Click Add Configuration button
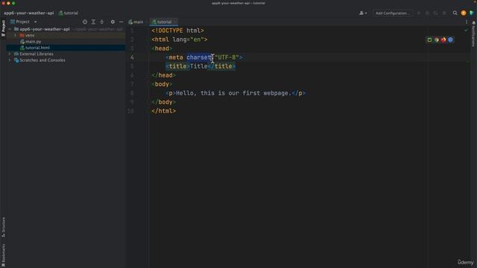Viewport: 477px width, 268px height. (x=393, y=13)
